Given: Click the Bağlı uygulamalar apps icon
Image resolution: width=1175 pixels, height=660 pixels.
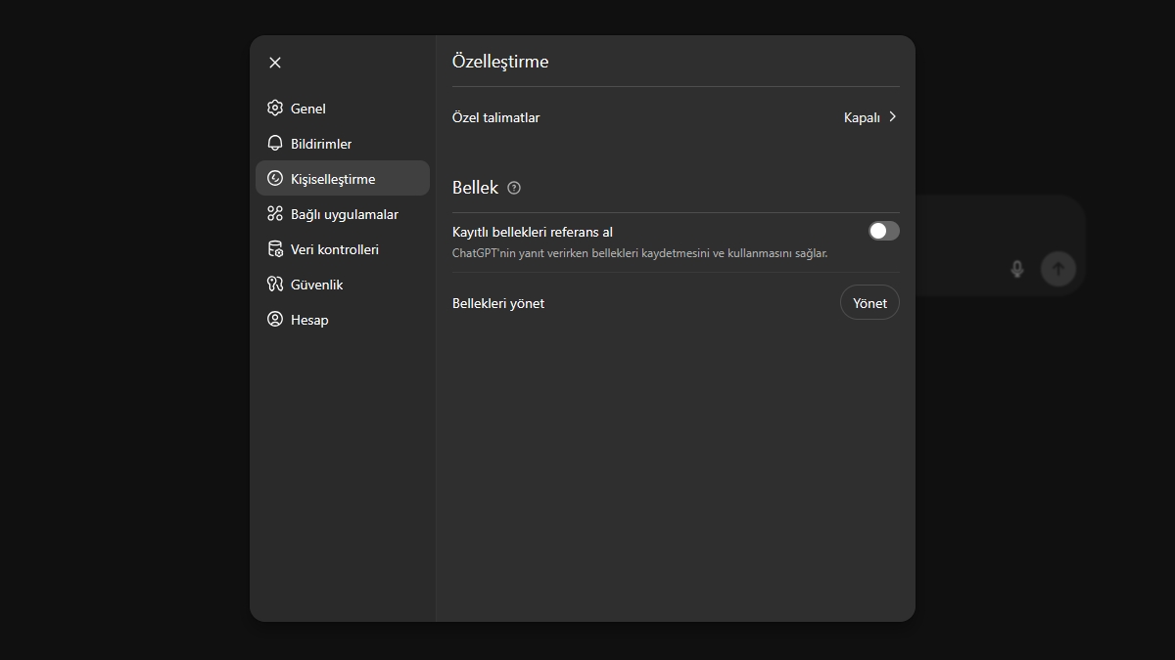Looking at the screenshot, I should pyautogui.click(x=275, y=214).
